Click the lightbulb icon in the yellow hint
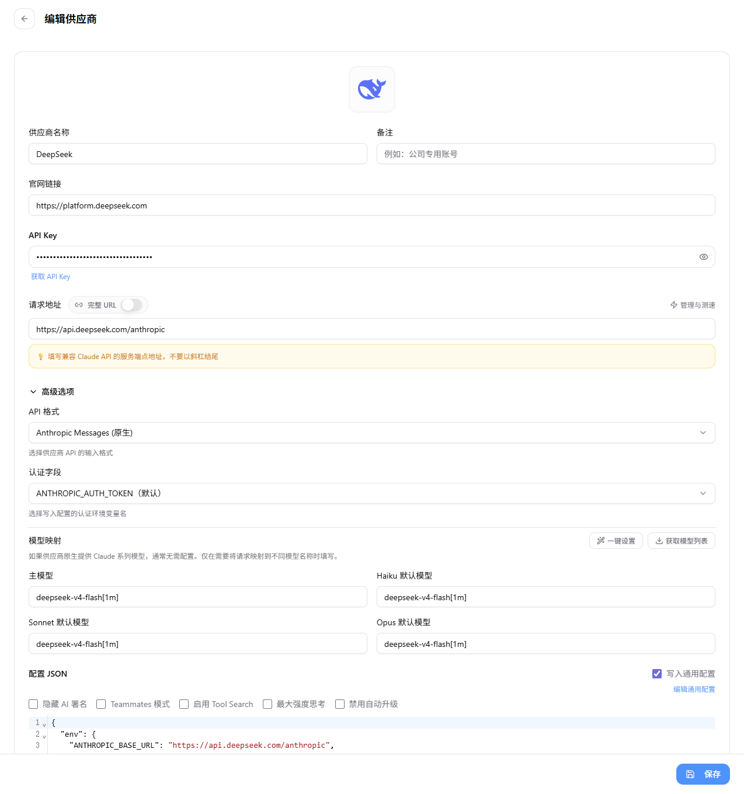744x794 pixels. click(41, 357)
